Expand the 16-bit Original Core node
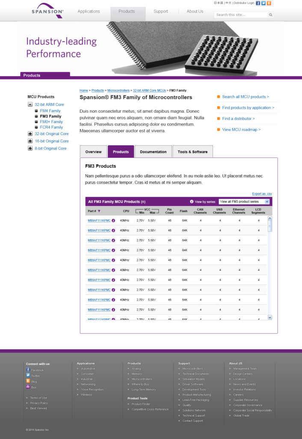This screenshot has width=302, height=439. (30, 141)
